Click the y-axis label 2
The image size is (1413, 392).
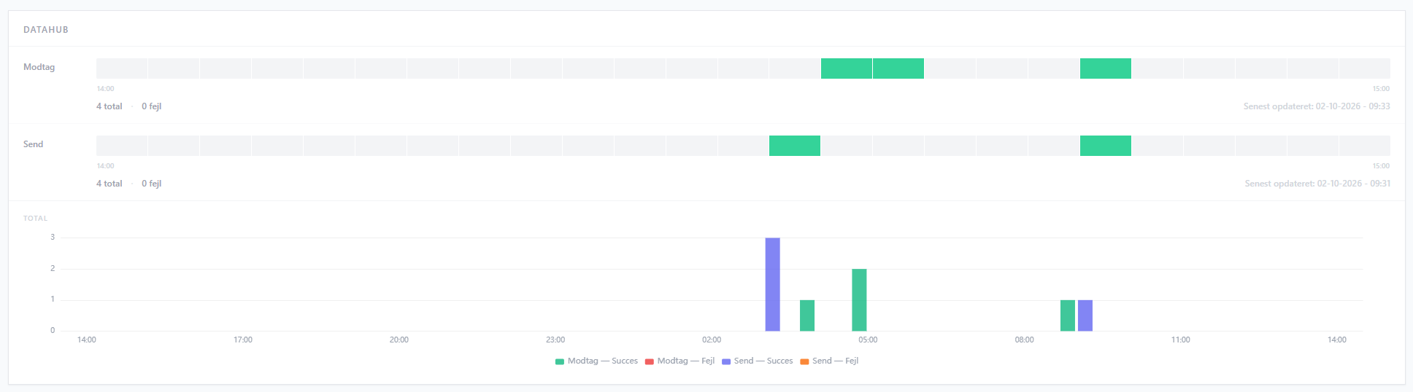(x=53, y=269)
